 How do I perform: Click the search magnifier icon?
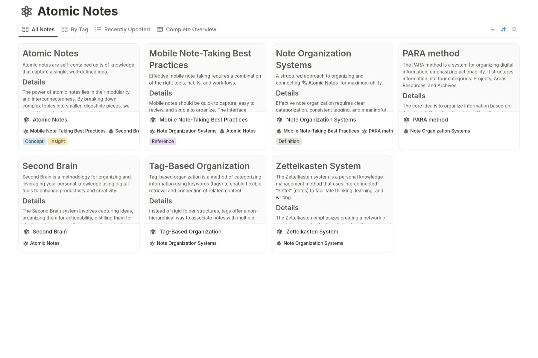click(x=514, y=29)
